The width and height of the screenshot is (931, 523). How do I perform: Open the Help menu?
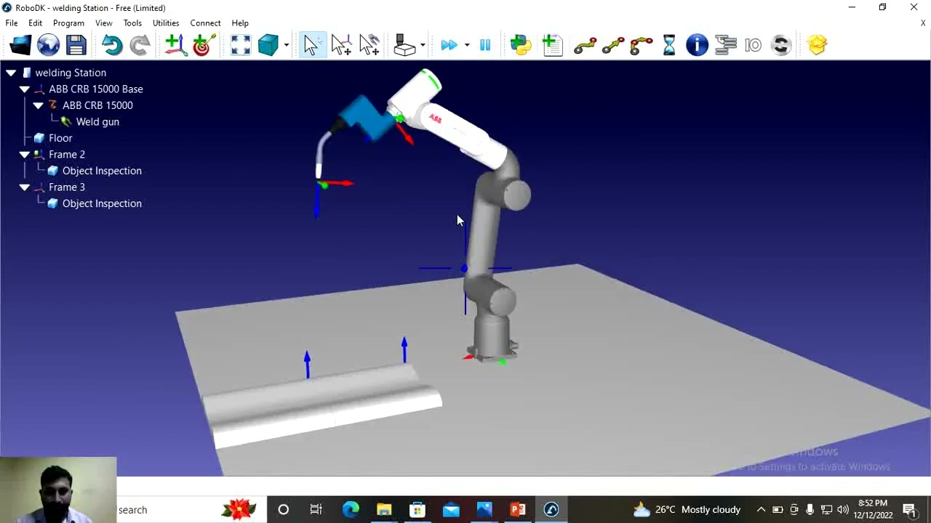tap(240, 23)
